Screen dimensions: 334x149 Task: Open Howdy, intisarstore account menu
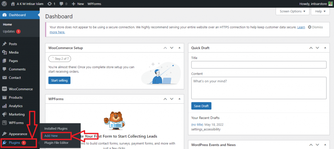[315, 4]
